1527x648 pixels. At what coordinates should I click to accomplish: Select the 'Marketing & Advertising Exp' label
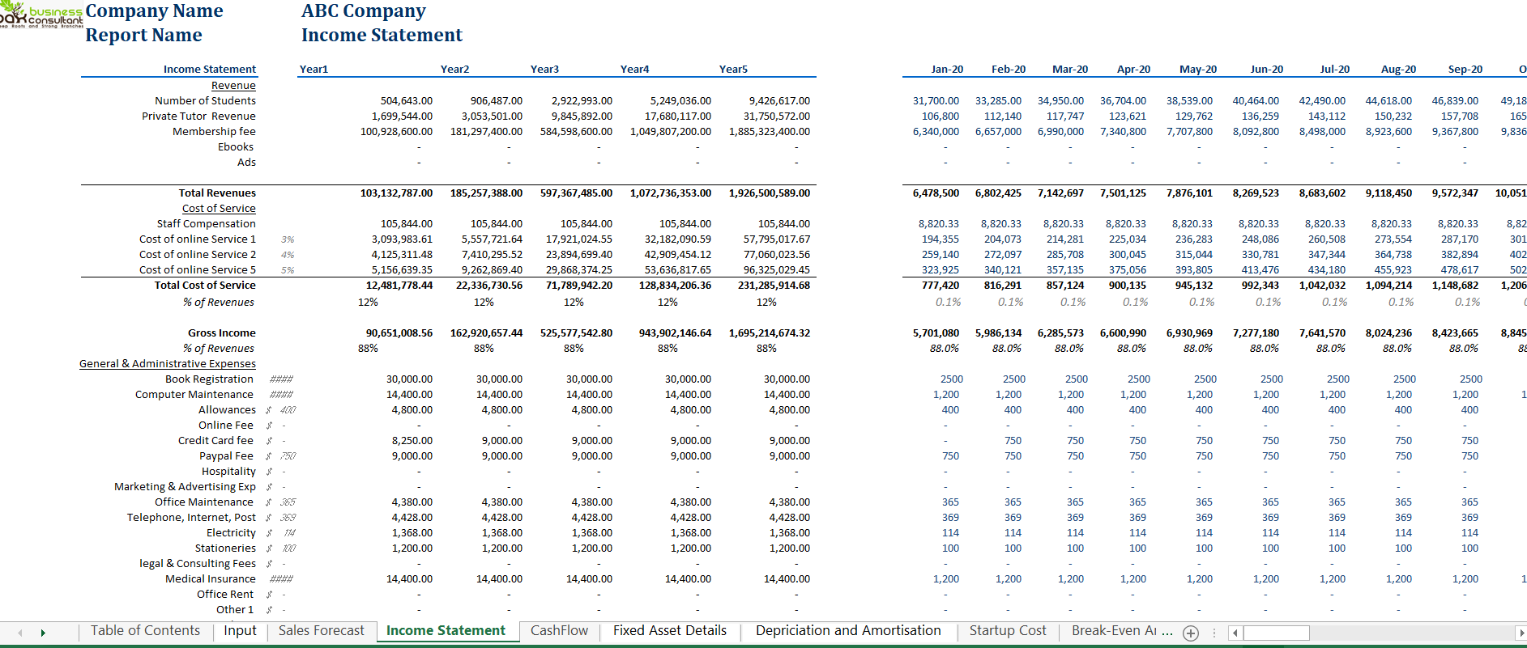pyautogui.click(x=185, y=487)
